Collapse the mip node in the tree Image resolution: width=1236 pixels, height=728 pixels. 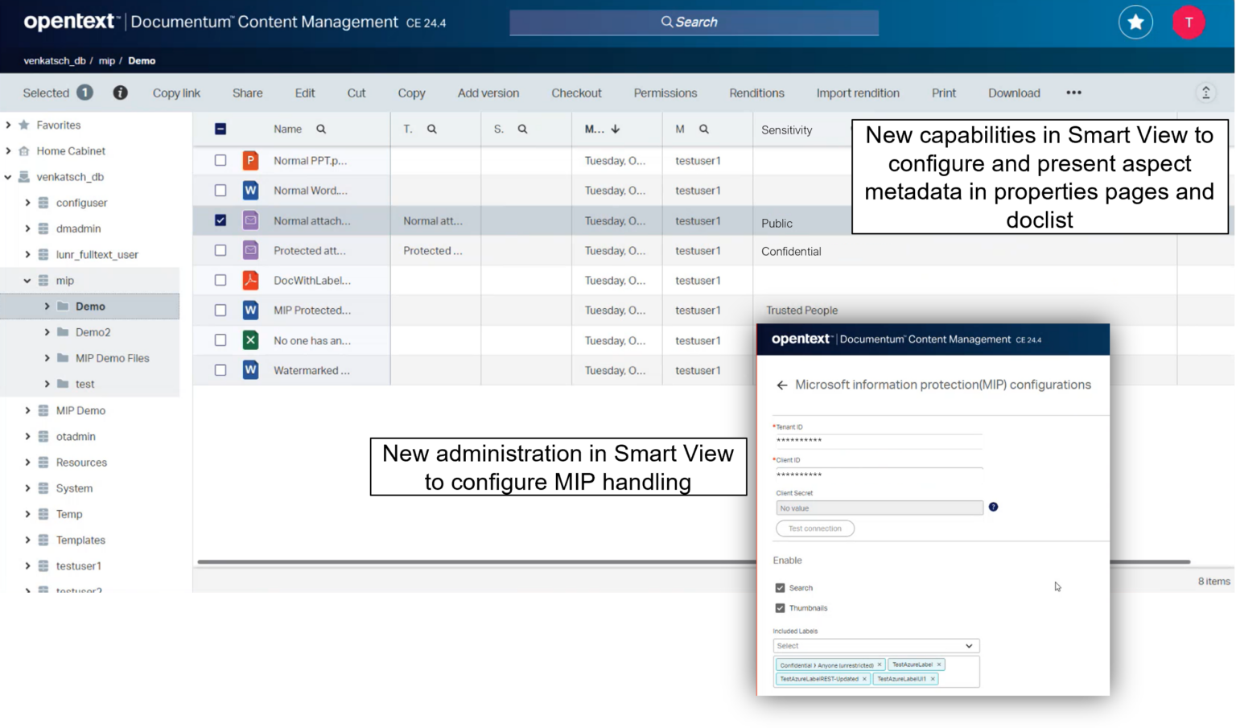(27, 280)
